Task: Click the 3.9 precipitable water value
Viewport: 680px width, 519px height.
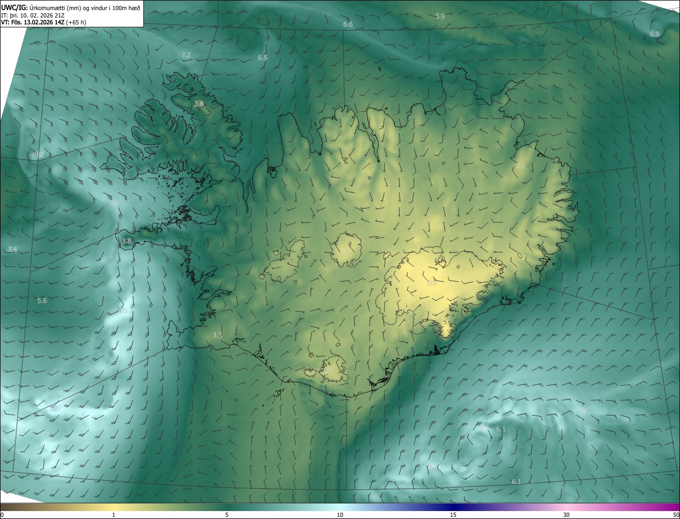Action: 440,16
